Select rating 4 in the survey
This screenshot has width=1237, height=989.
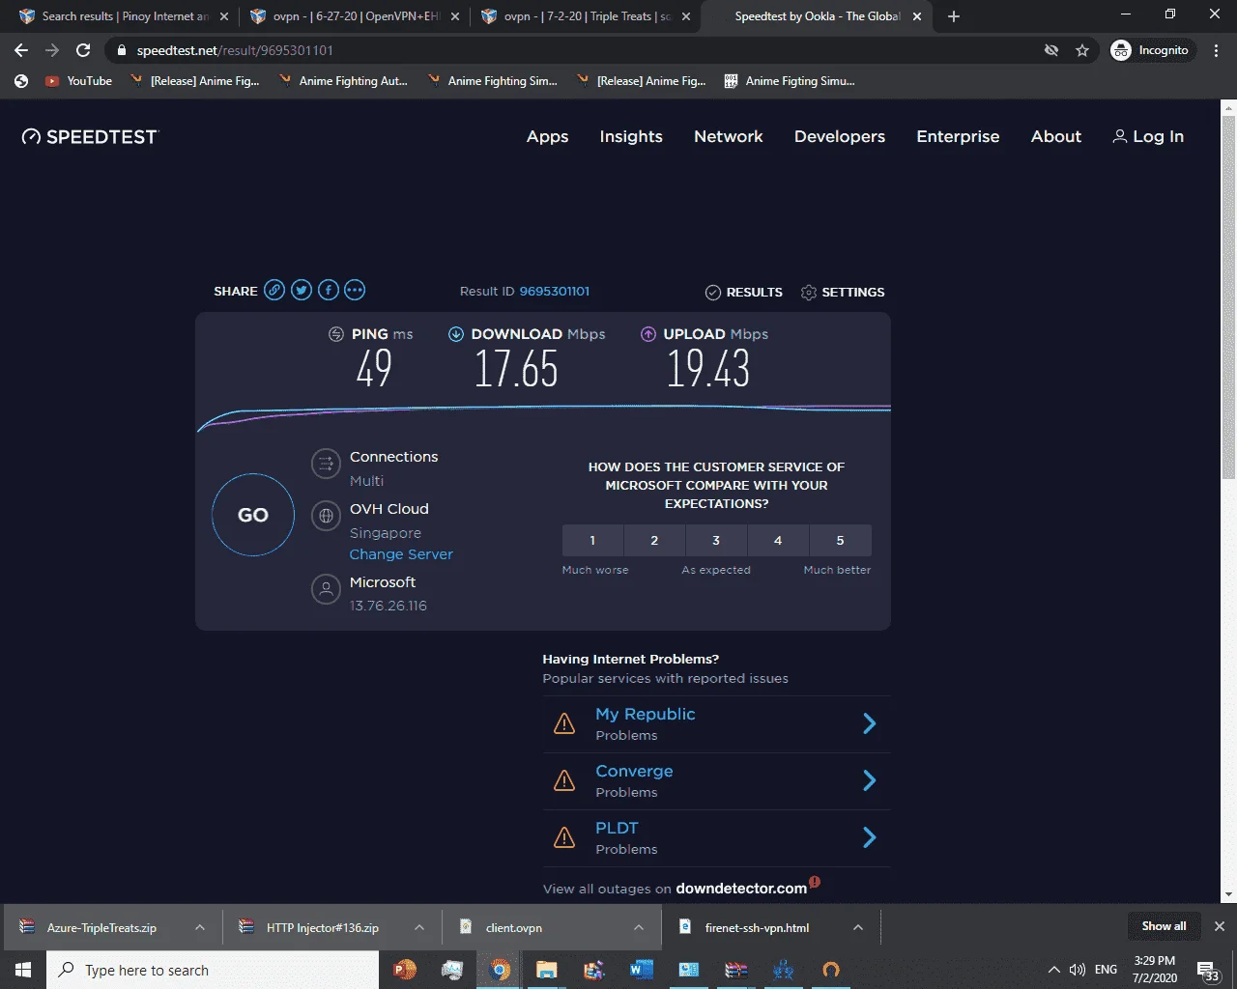tap(778, 540)
